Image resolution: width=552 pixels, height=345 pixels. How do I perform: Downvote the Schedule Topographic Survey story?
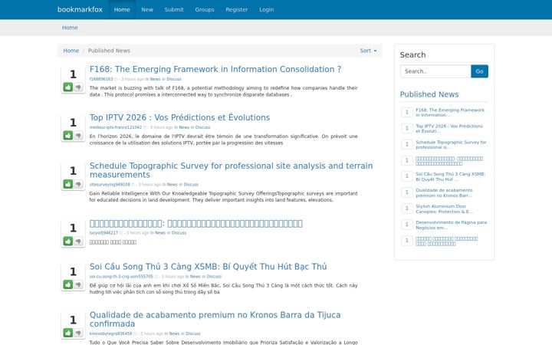(78, 184)
